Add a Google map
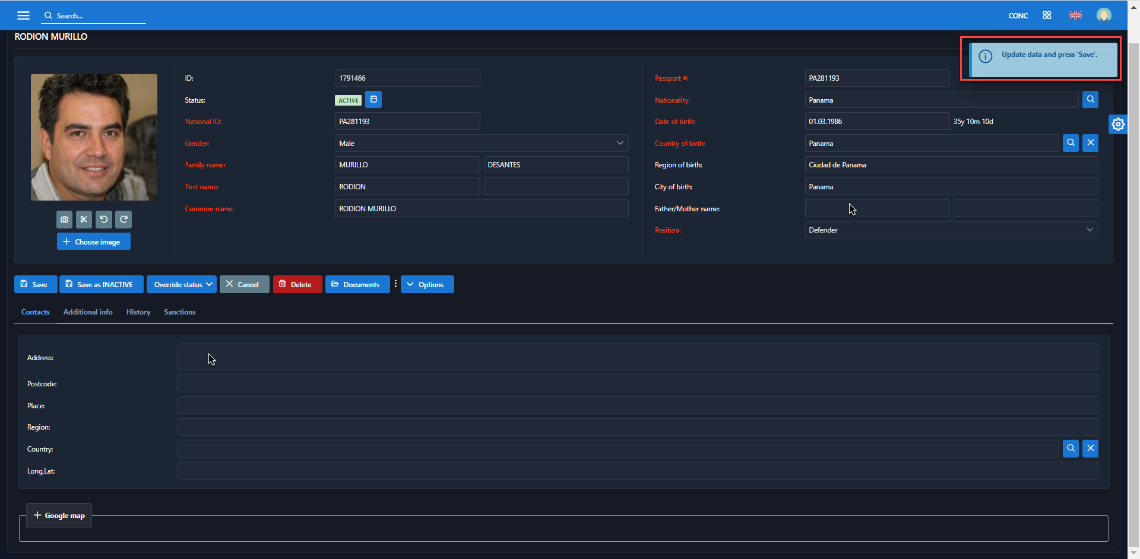Screen dimensions: 1140x559 [59, 515]
